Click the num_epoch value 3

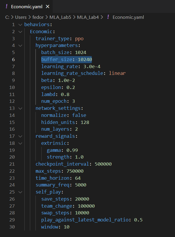(73, 101)
